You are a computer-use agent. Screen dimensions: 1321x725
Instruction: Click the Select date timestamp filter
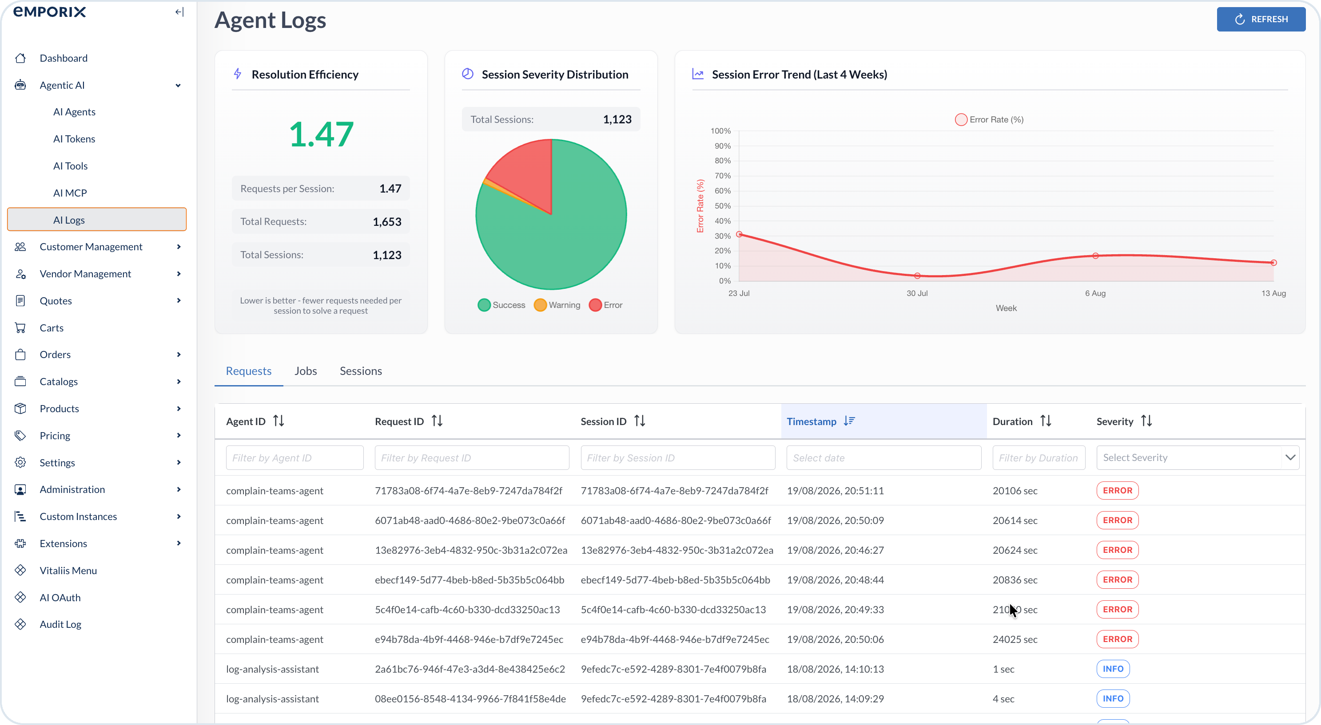click(883, 457)
